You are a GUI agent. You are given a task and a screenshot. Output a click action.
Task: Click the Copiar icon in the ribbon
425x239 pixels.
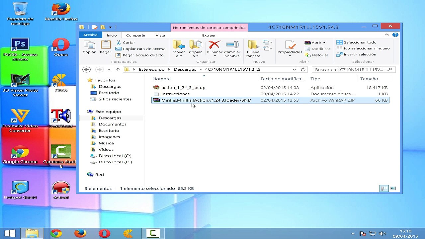(89, 47)
